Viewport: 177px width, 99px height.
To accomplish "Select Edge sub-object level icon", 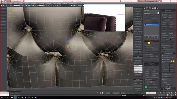I will coord(149,43).
